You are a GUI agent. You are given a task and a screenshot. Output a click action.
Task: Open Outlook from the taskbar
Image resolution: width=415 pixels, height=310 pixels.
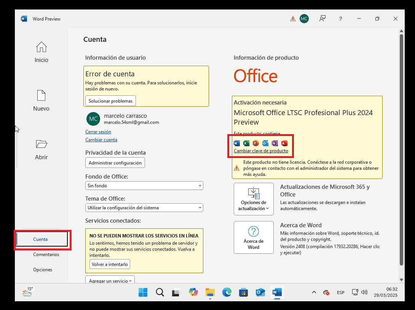click(x=260, y=292)
